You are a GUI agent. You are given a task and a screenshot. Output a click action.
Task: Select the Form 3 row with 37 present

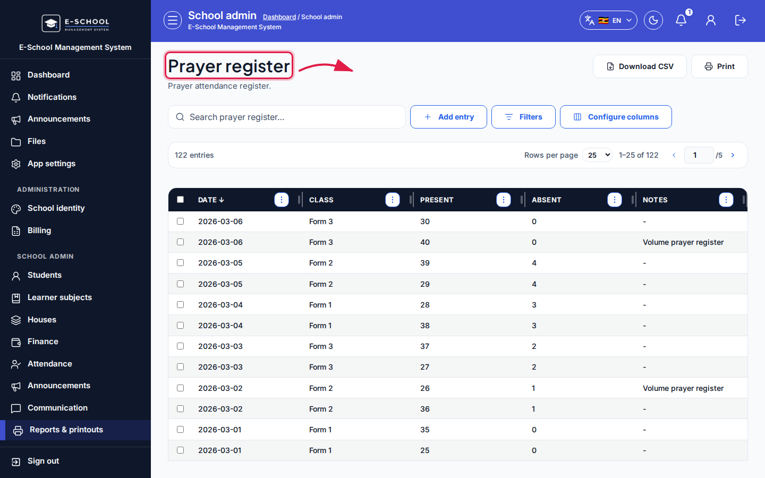click(x=181, y=346)
